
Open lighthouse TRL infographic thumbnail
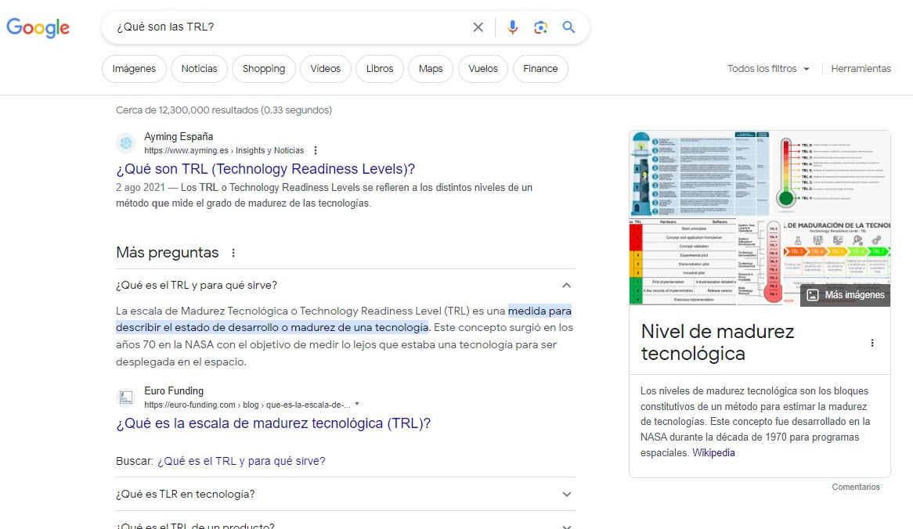pyautogui.click(x=699, y=174)
